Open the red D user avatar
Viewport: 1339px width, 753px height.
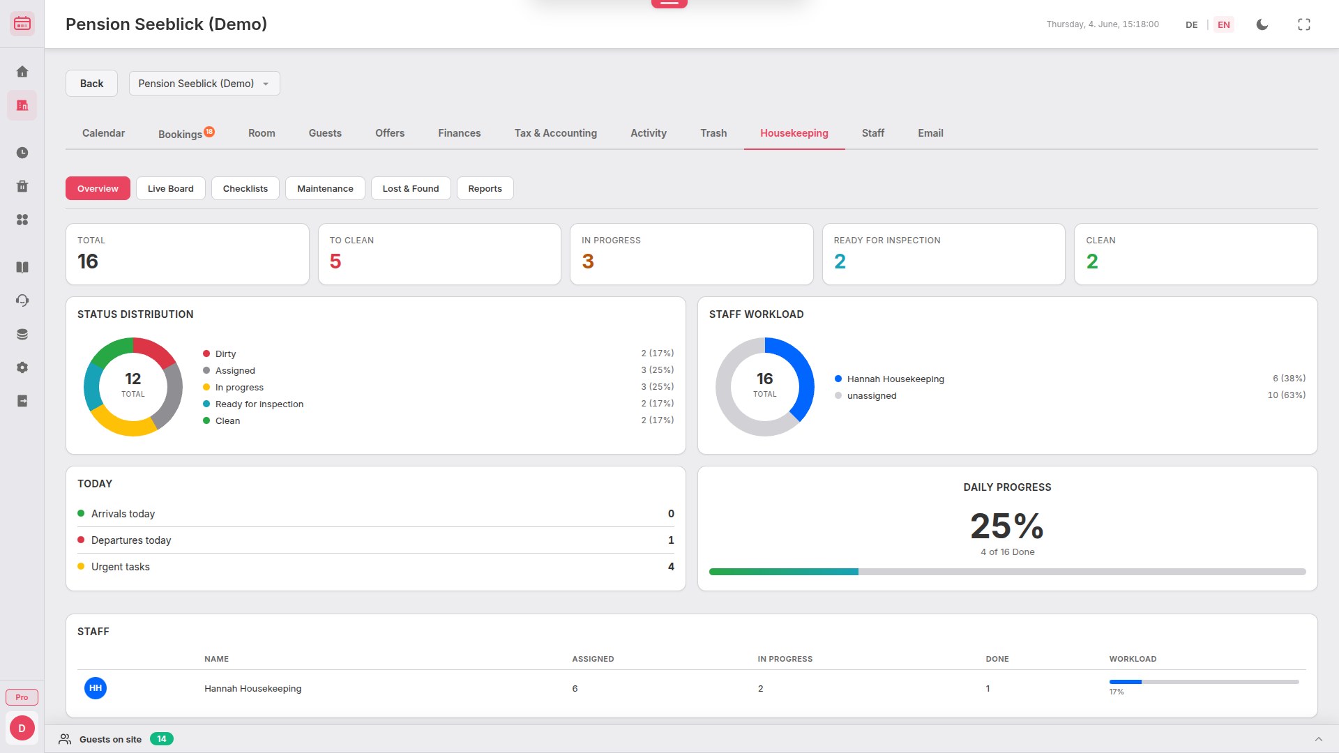(22, 728)
